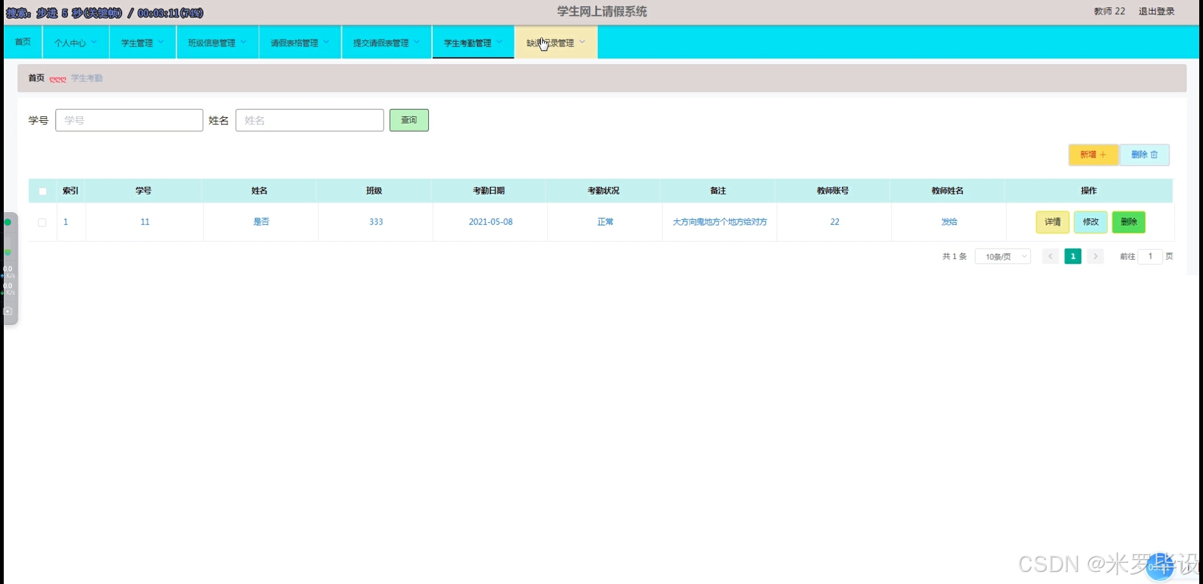Expand the 提交请假表管理 menu
The width and height of the screenshot is (1203, 584).
(387, 43)
